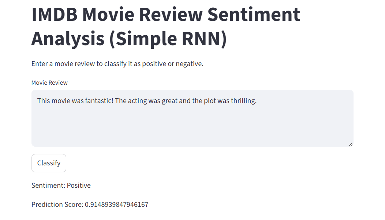Click "(Simple RNN)" in the heading
Image resolution: width=385 pixels, height=220 pixels.
tap(168, 39)
